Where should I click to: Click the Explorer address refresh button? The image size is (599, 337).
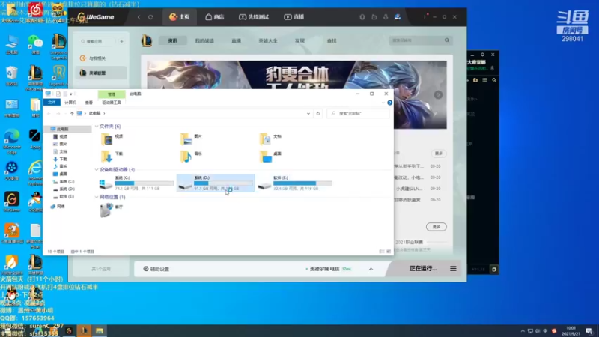[x=317, y=114]
